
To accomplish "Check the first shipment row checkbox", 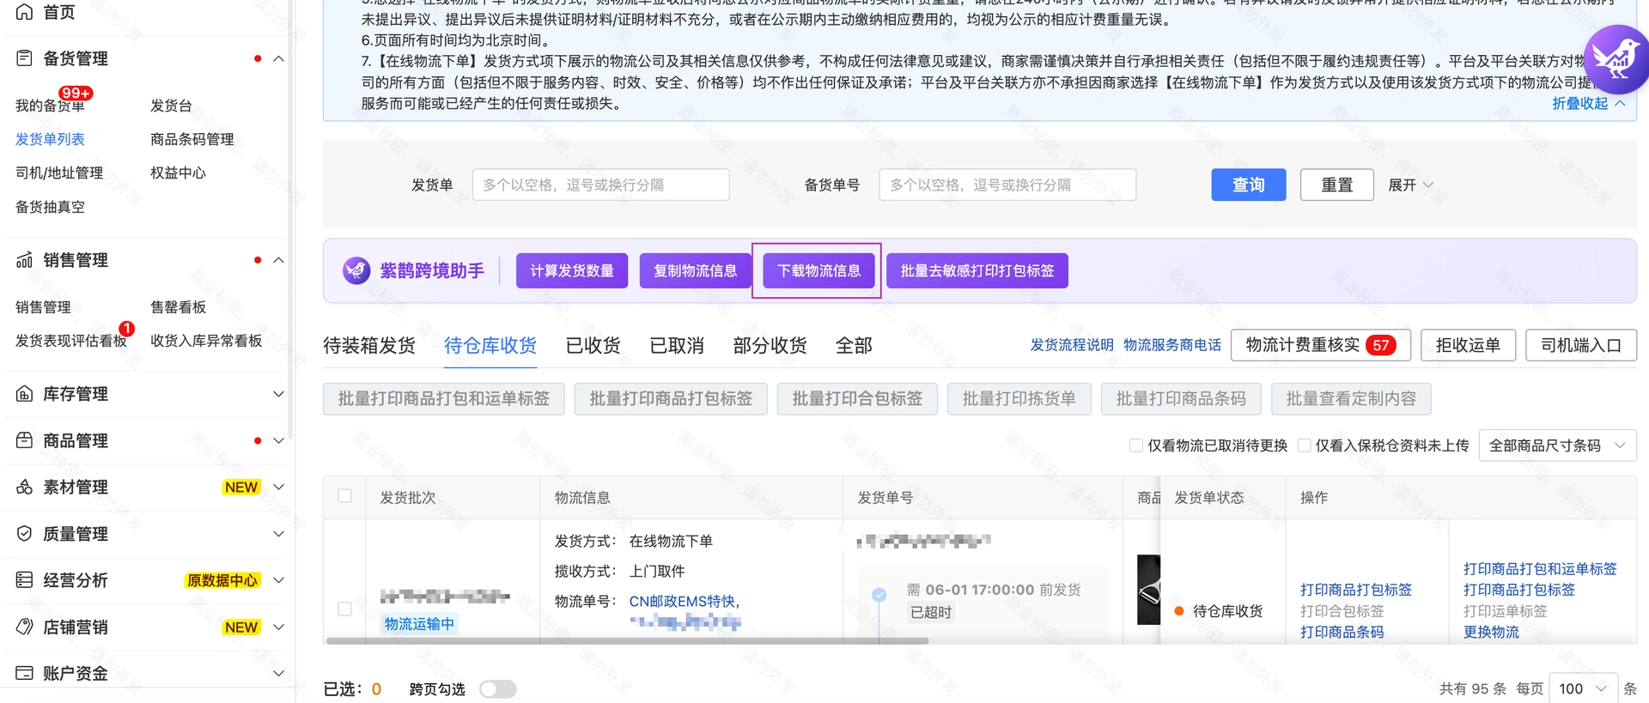I will (x=344, y=609).
